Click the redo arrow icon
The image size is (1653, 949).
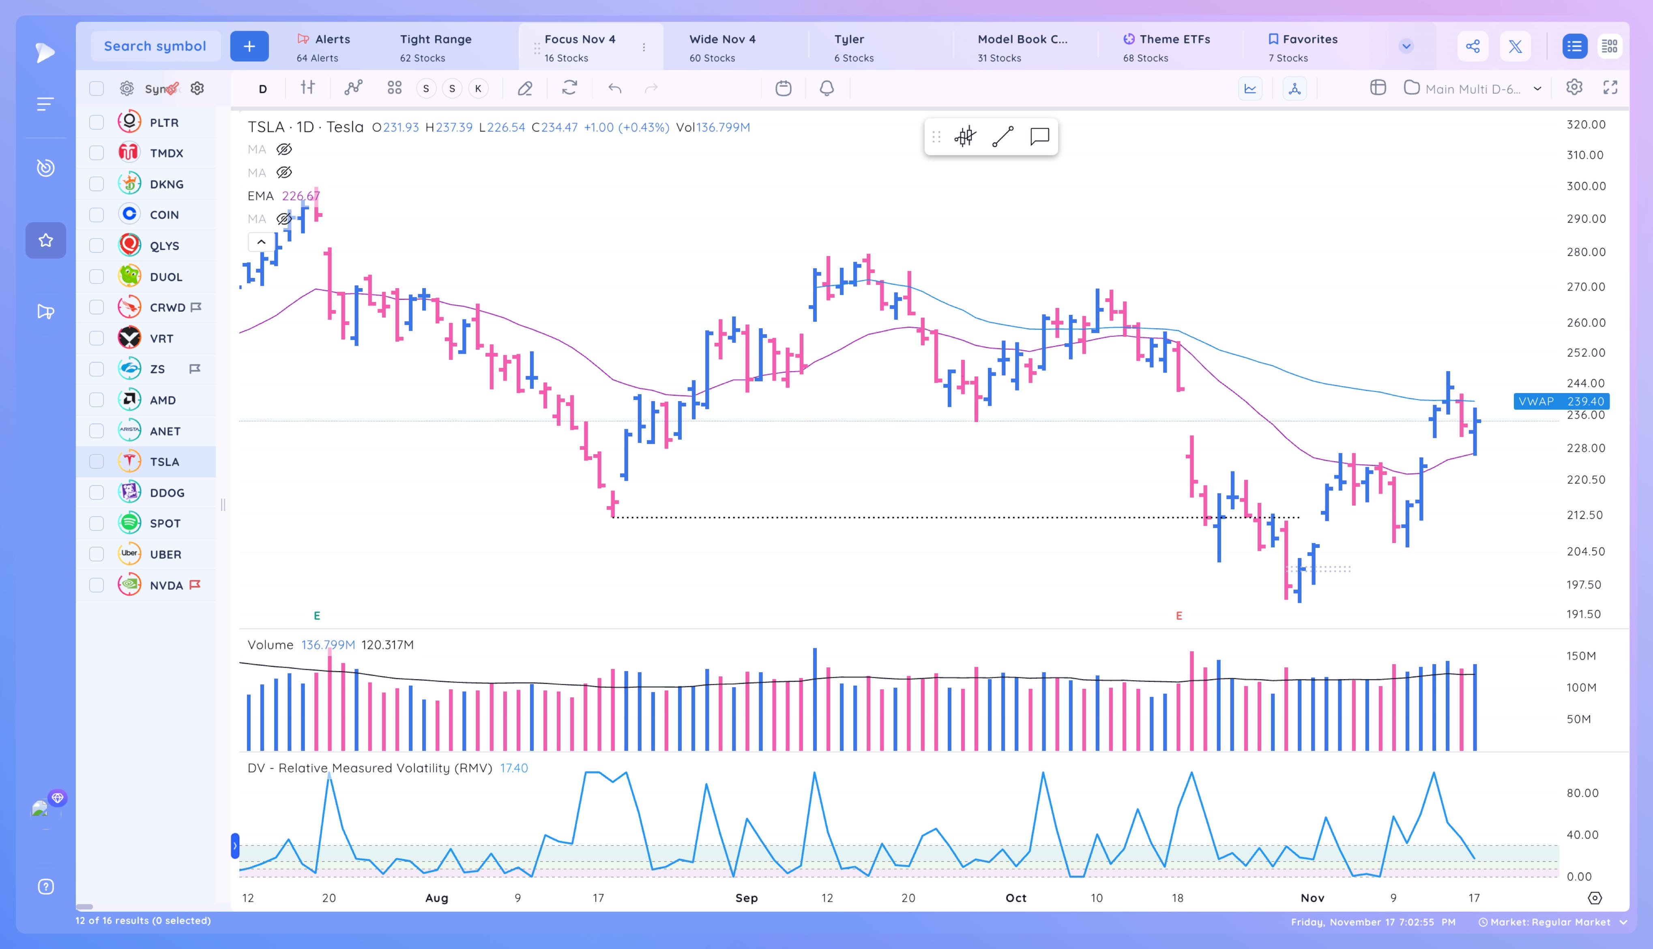(x=651, y=88)
